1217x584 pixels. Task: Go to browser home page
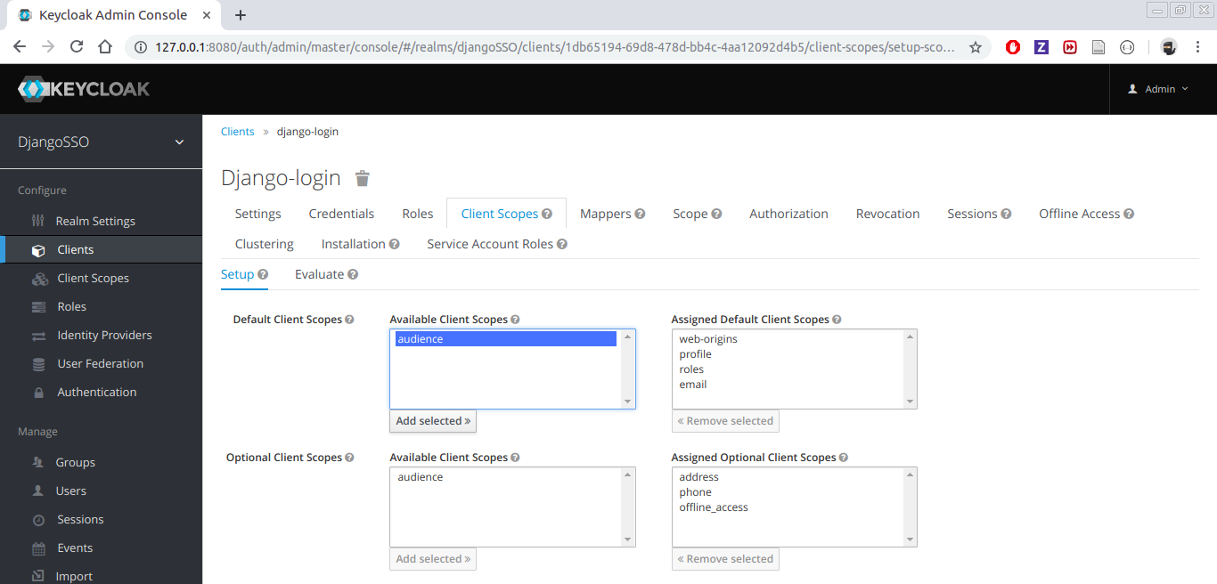105,47
